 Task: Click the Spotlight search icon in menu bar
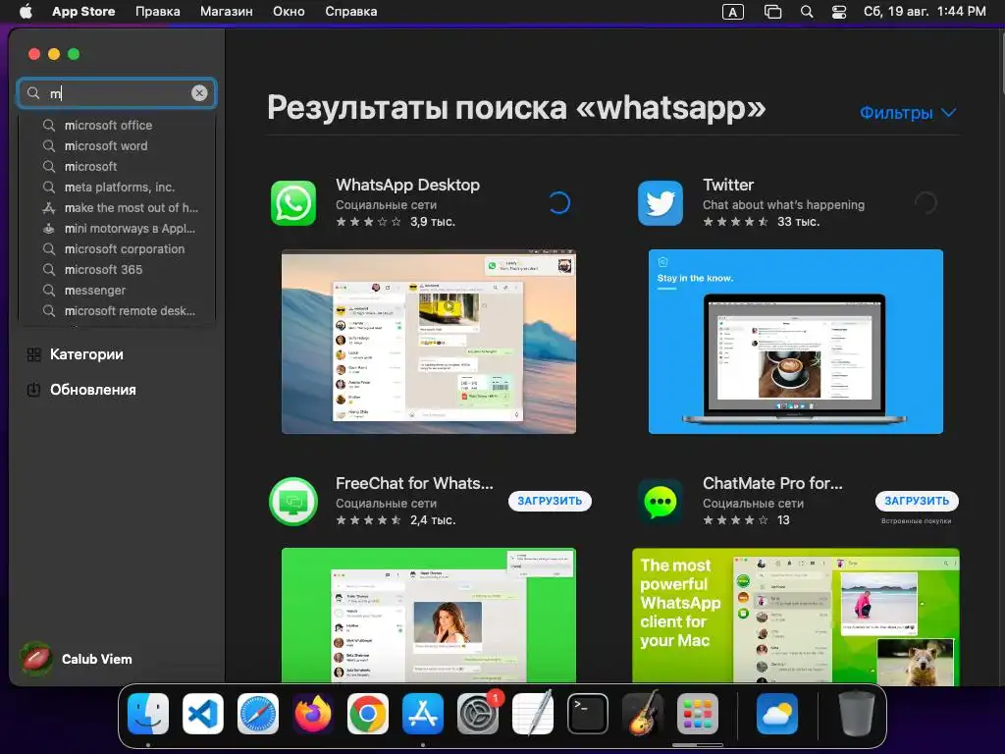tap(807, 12)
